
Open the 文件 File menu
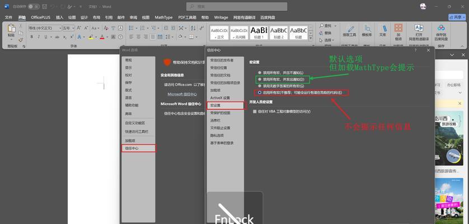(x=8, y=17)
